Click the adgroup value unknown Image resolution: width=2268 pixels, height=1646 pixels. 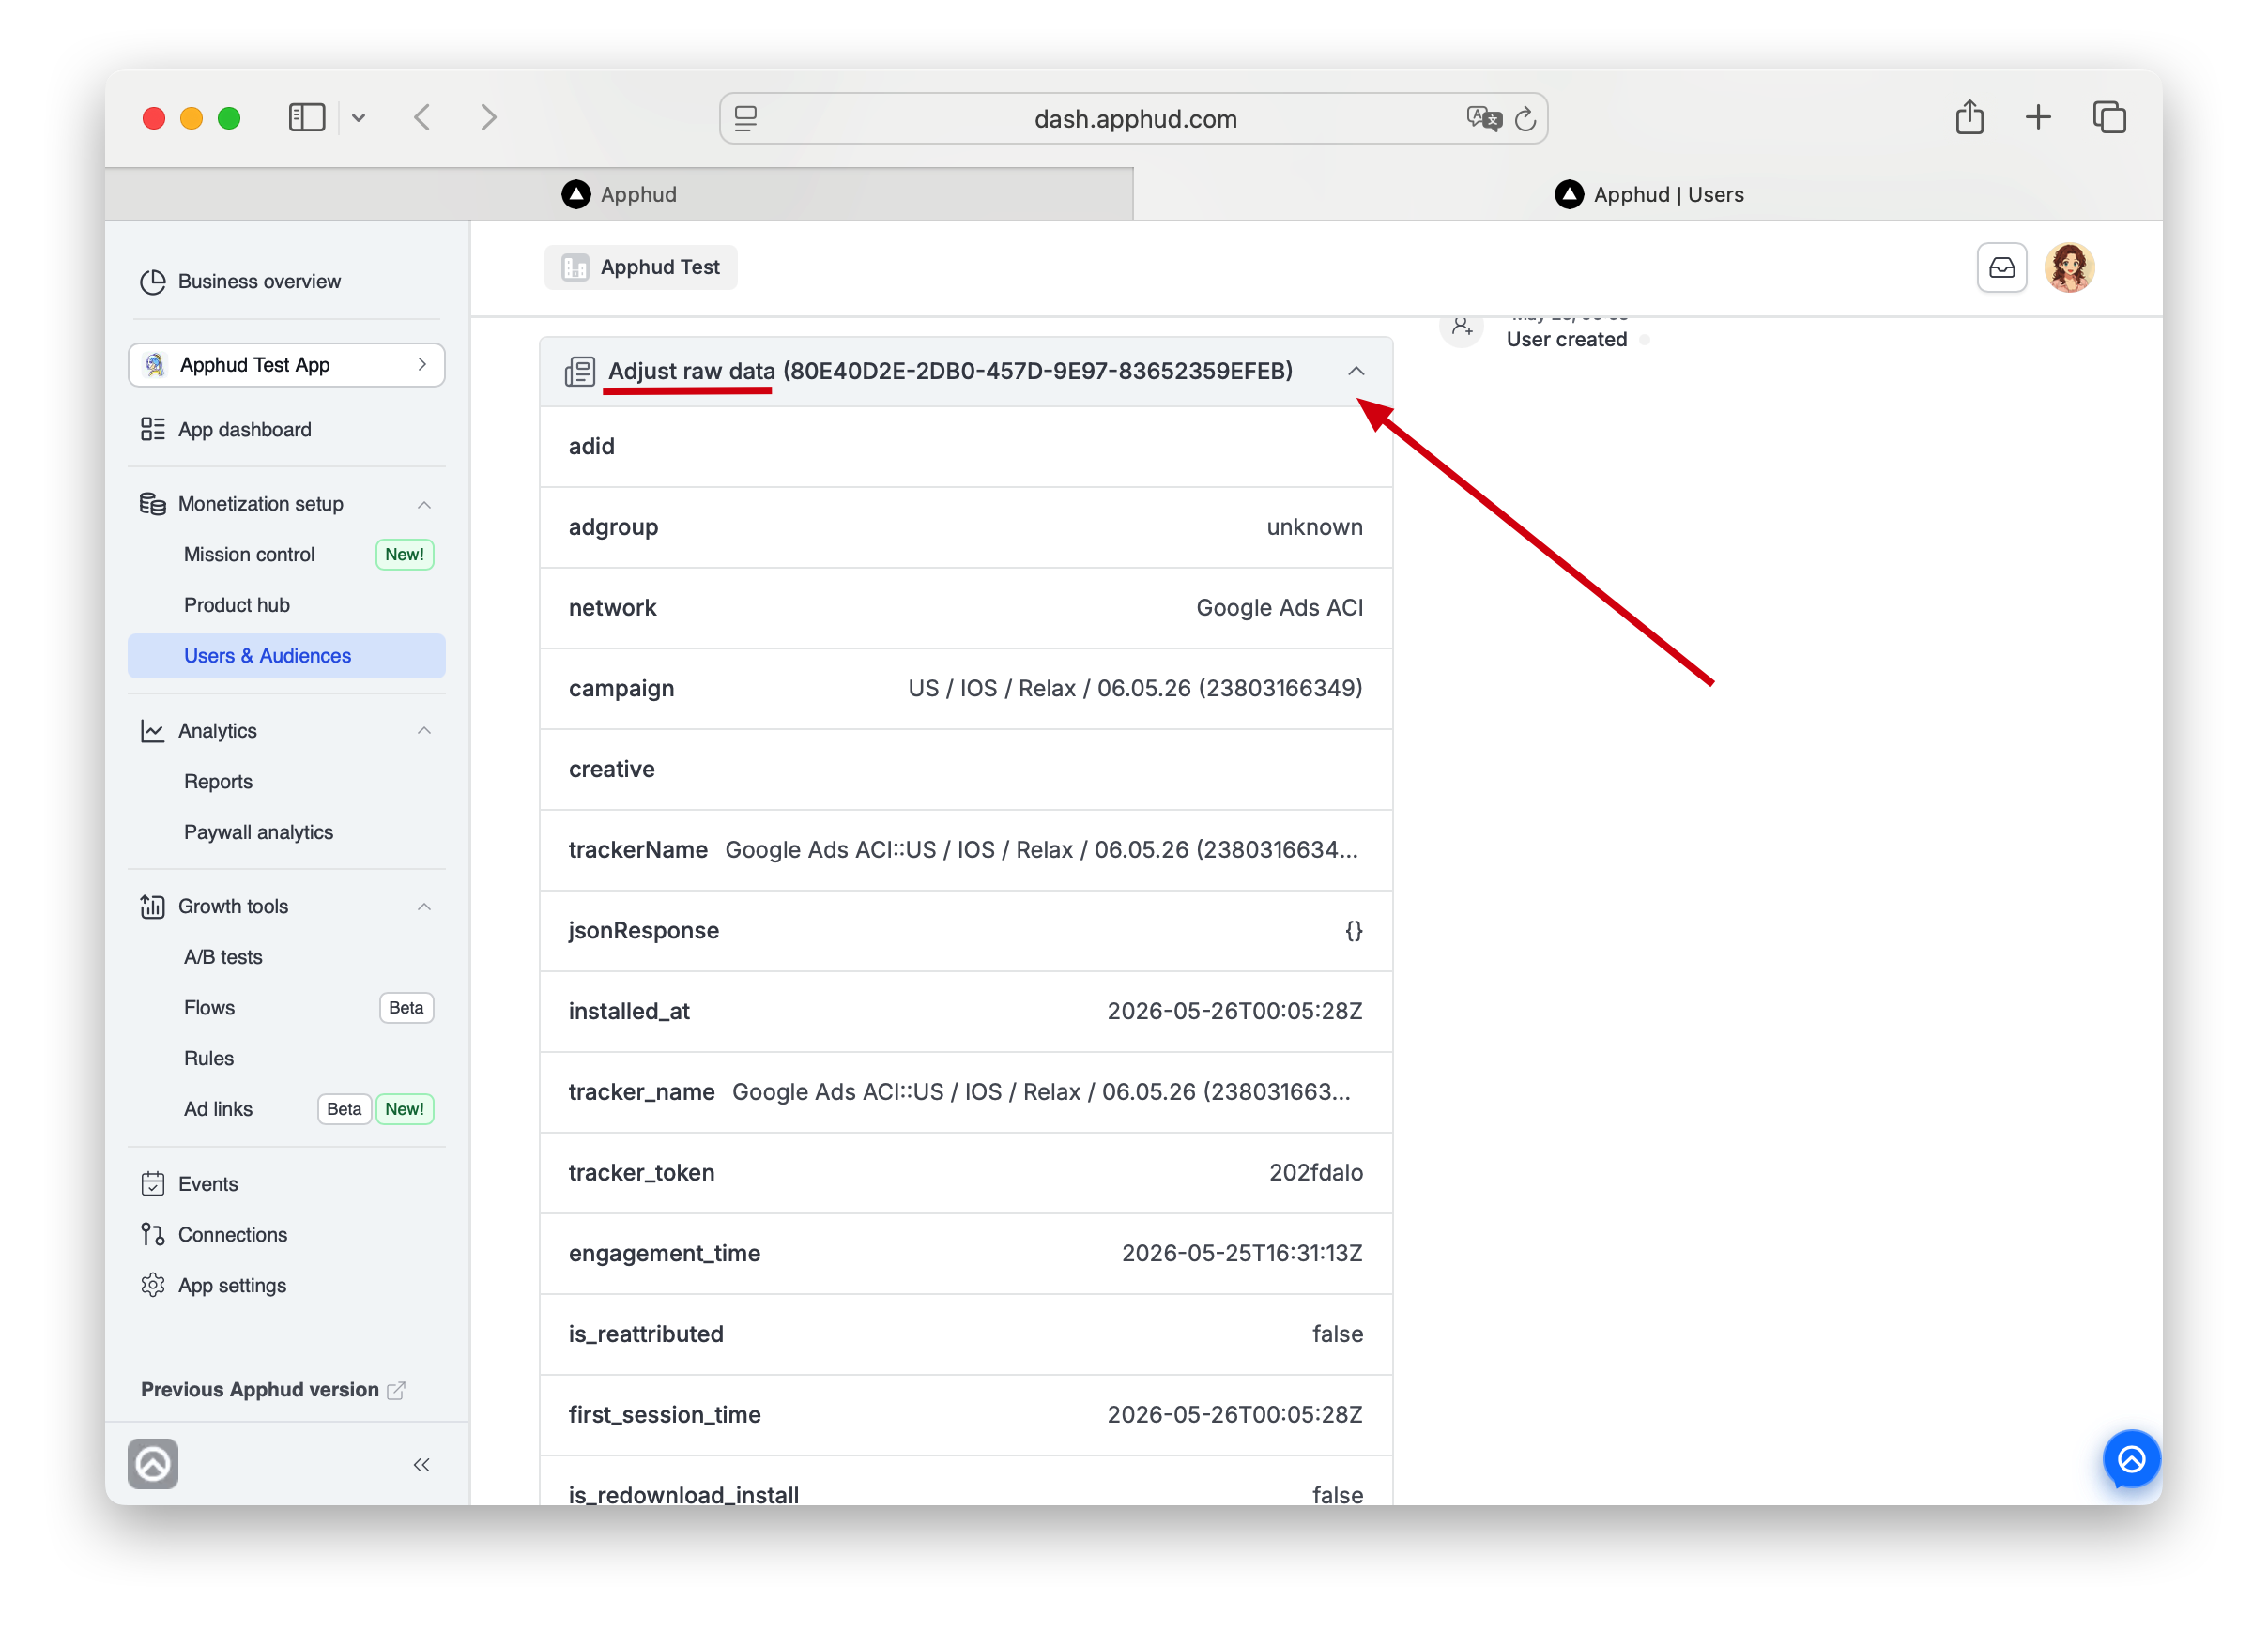pos(1314,527)
